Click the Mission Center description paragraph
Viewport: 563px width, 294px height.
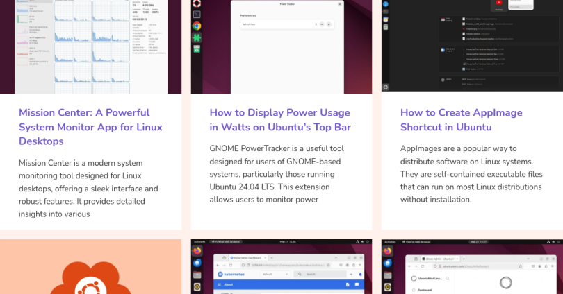(x=90, y=189)
